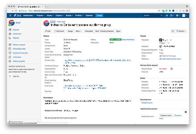The width and height of the screenshot is (196, 134).
Task: Click the SENT - CLOSED status badge
Action: 115,39
